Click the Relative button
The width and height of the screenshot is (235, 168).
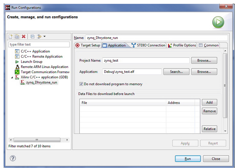click(209, 129)
